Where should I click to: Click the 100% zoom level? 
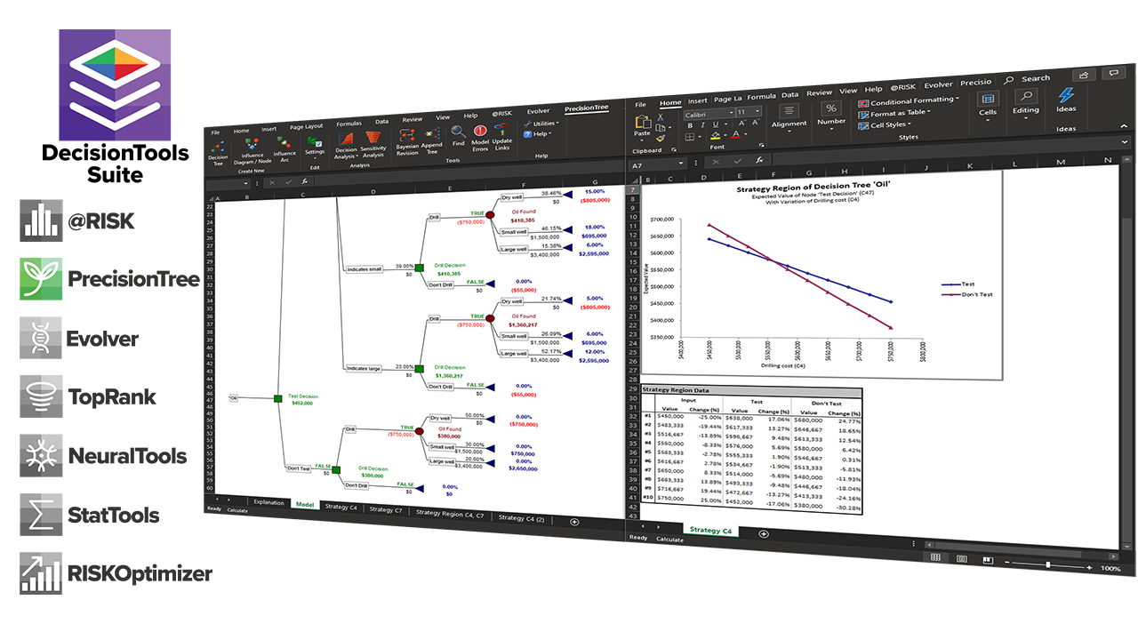pos(1110,568)
